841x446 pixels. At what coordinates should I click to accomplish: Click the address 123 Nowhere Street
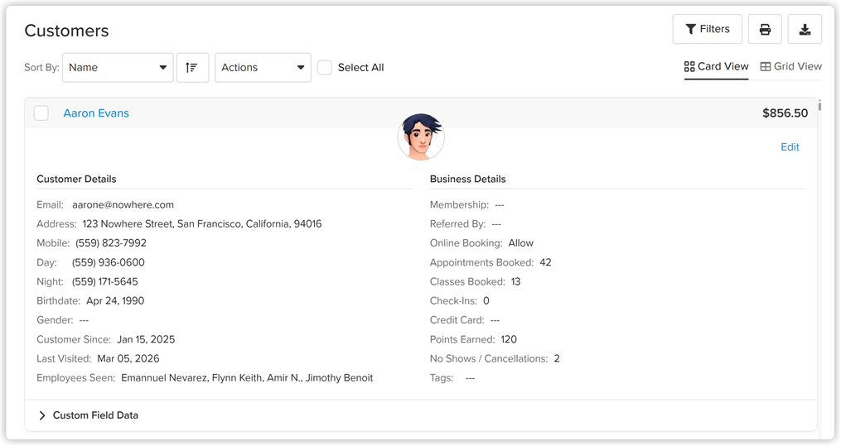tap(201, 223)
